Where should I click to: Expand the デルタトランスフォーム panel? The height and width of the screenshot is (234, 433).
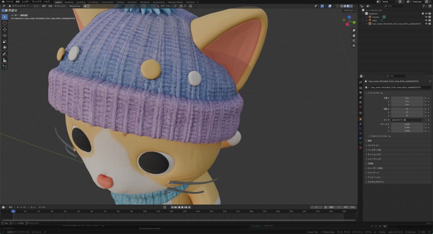[x=379, y=136]
